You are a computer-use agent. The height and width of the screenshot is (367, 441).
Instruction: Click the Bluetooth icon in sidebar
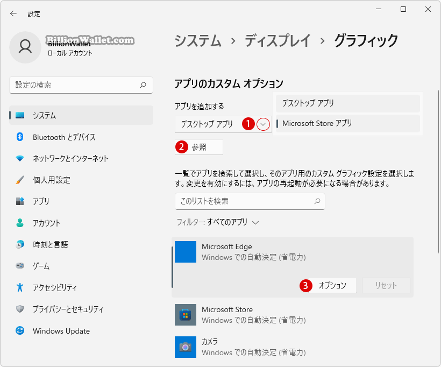tap(20, 137)
